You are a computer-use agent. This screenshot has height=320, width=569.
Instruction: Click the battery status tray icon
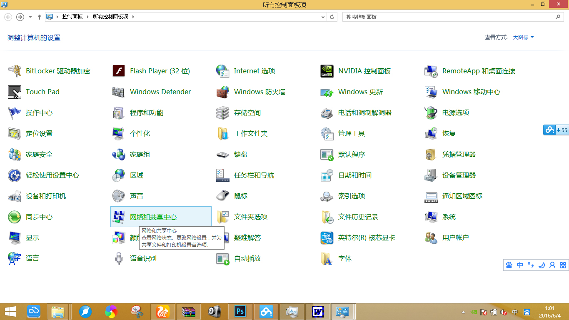[x=494, y=312]
